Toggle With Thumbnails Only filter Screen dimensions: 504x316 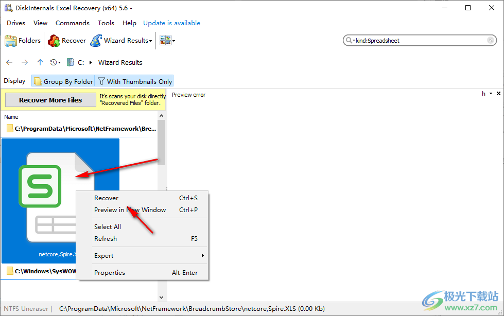point(135,81)
